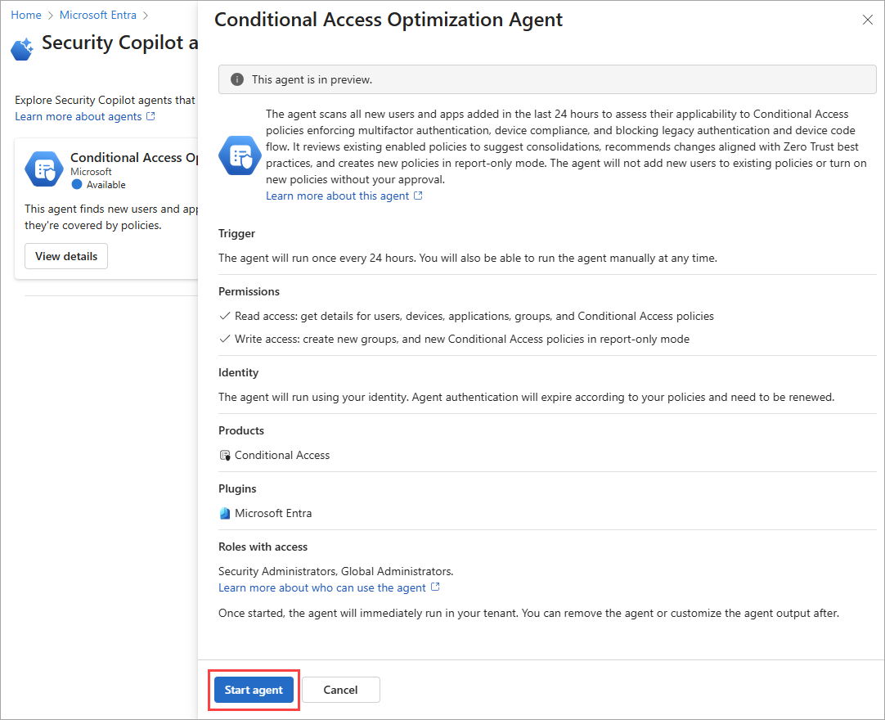Open 'Learn more about who can use the agent'
The height and width of the screenshot is (720, 885).
click(x=322, y=587)
